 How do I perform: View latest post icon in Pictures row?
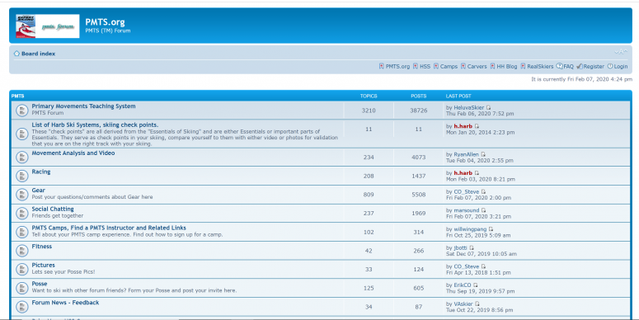tap(484, 266)
